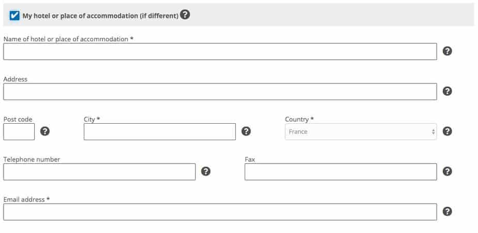478x233 pixels.
Task: Click help icon beside accommodation section heading
Action: 185,15
